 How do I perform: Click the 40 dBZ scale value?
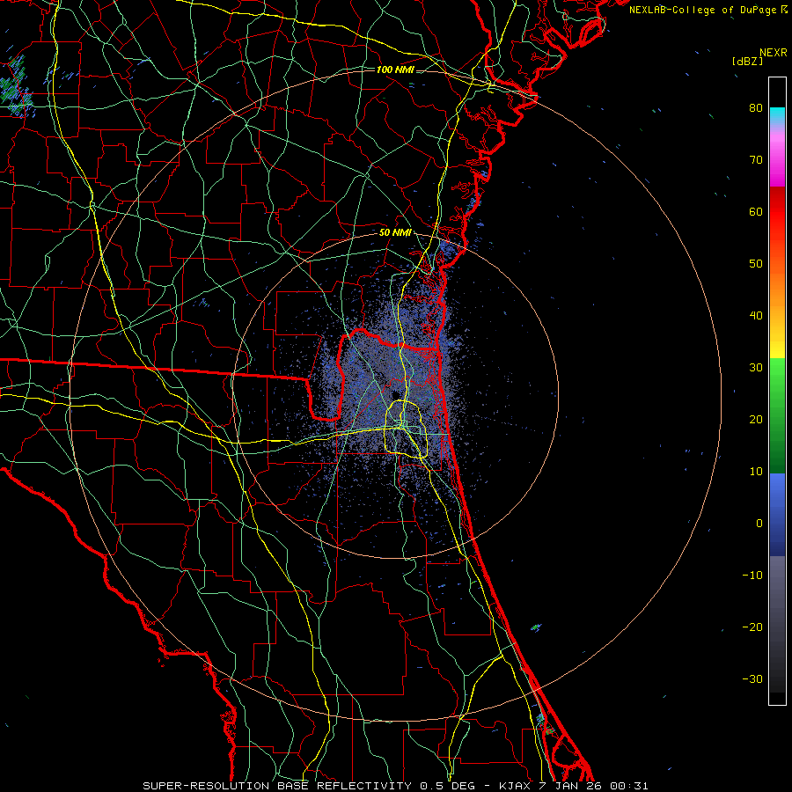click(756, 316)
